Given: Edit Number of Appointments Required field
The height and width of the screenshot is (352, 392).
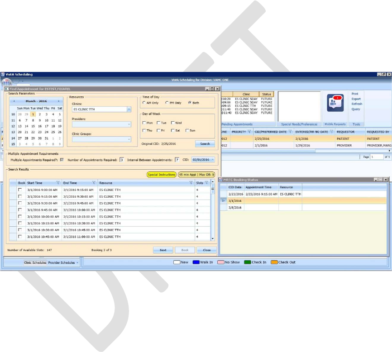Looking at the screenshot, I should coord(122,160).
